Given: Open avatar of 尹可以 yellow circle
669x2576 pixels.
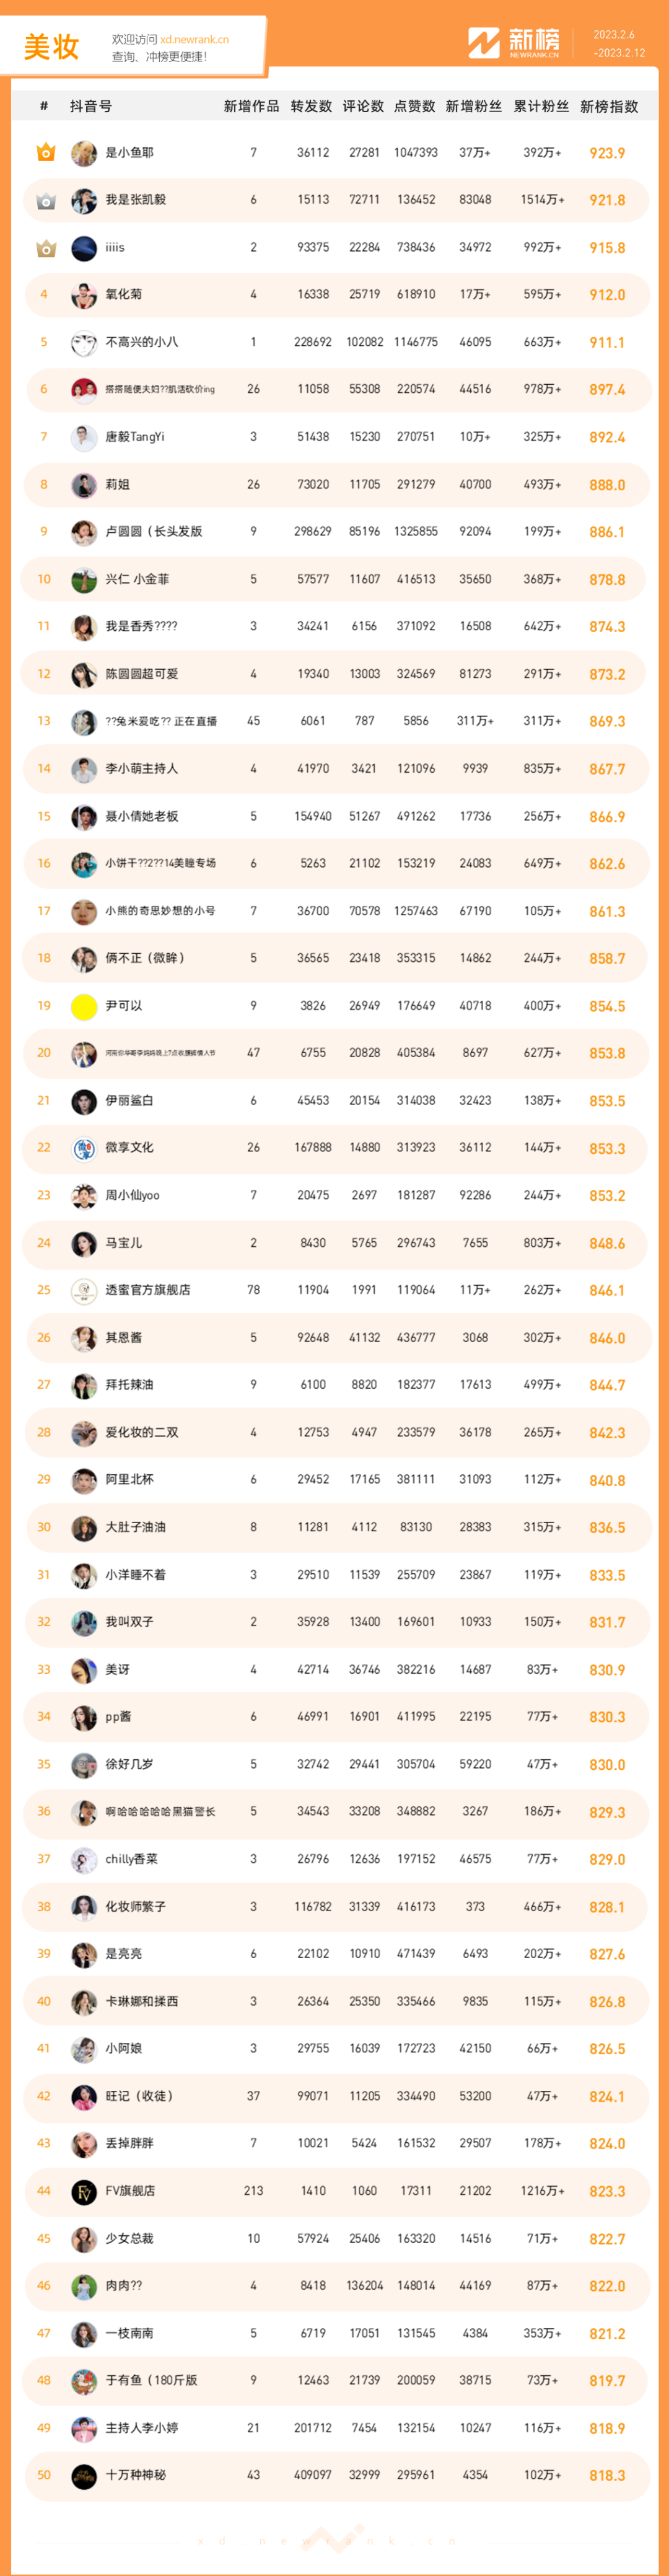Looking at the screenshot, I should tap(84, 1006).
